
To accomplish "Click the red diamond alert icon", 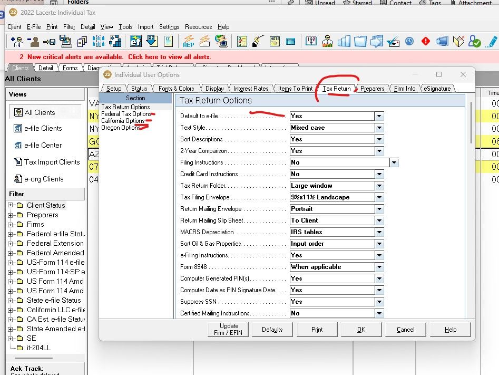I will [x=426, y=41].
